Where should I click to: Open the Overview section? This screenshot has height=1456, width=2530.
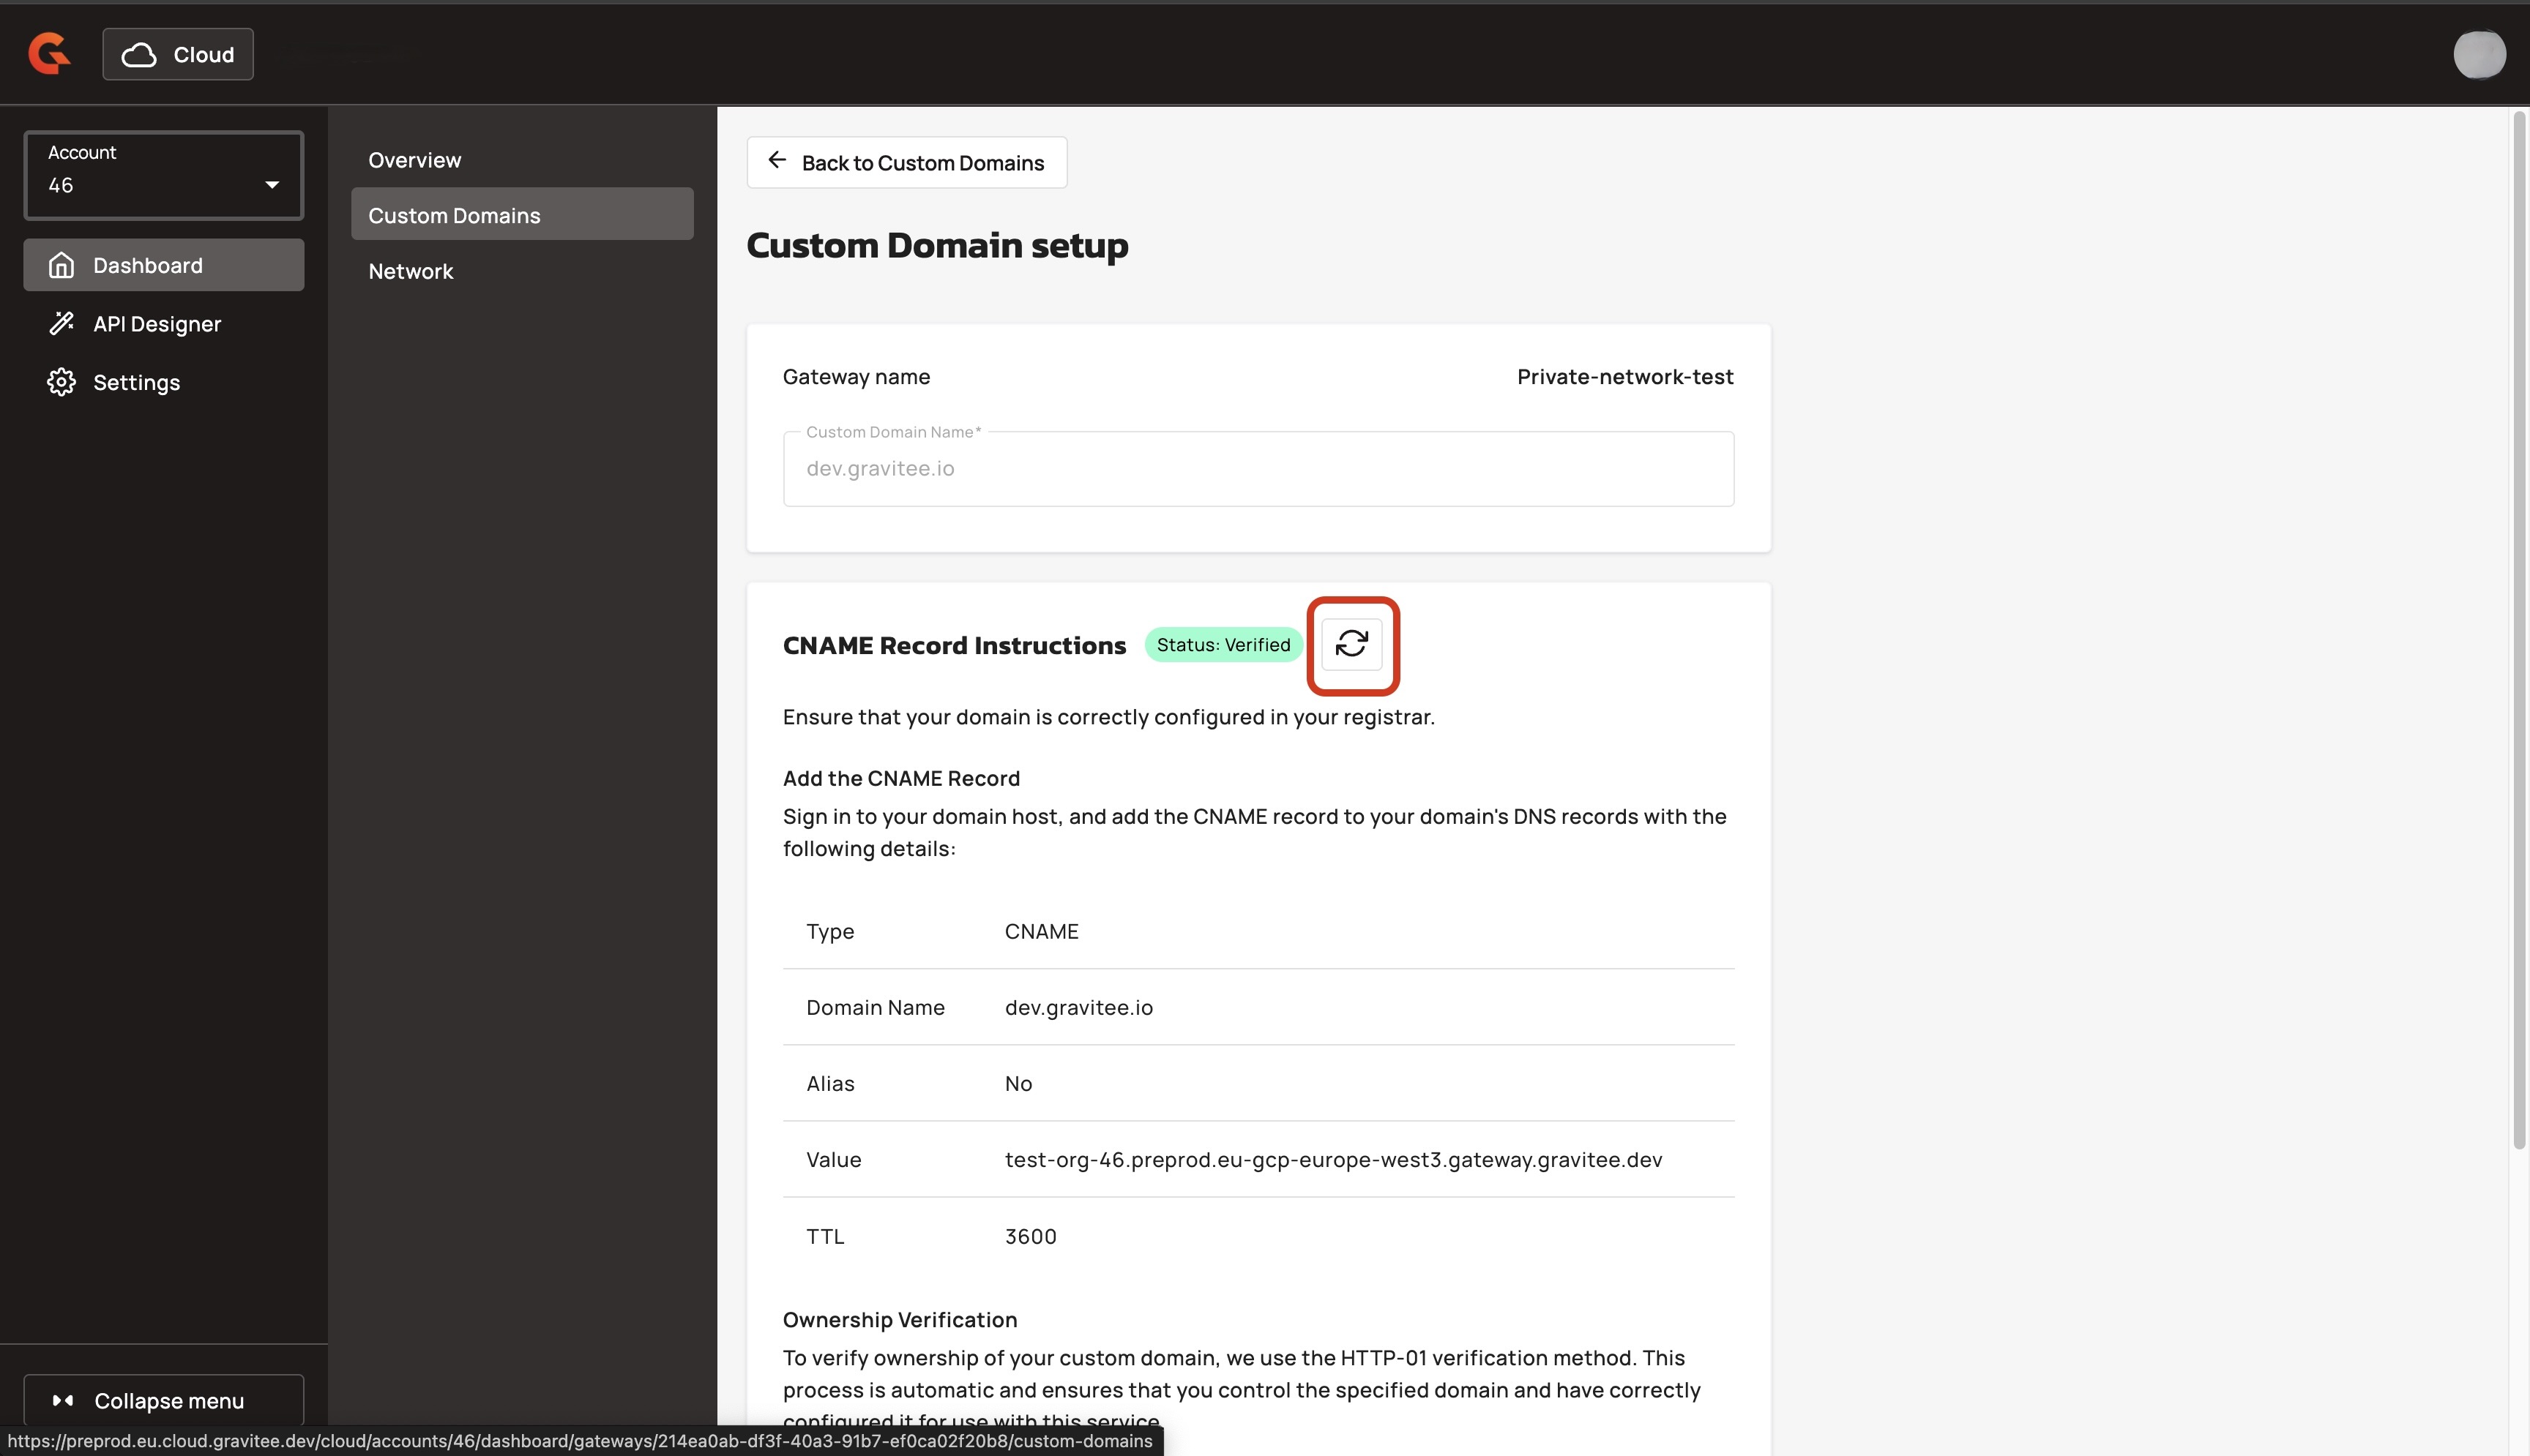414,160
